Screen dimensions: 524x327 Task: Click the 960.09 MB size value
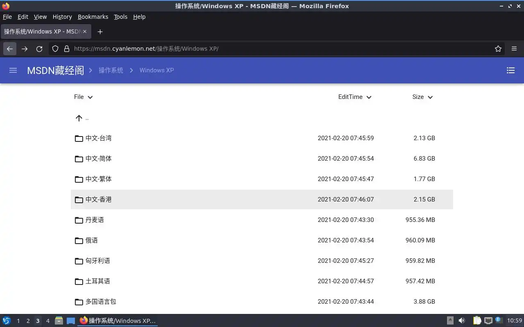420,240
